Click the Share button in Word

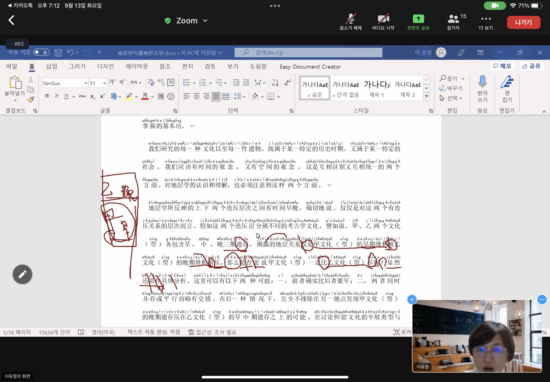coord(531,66)
